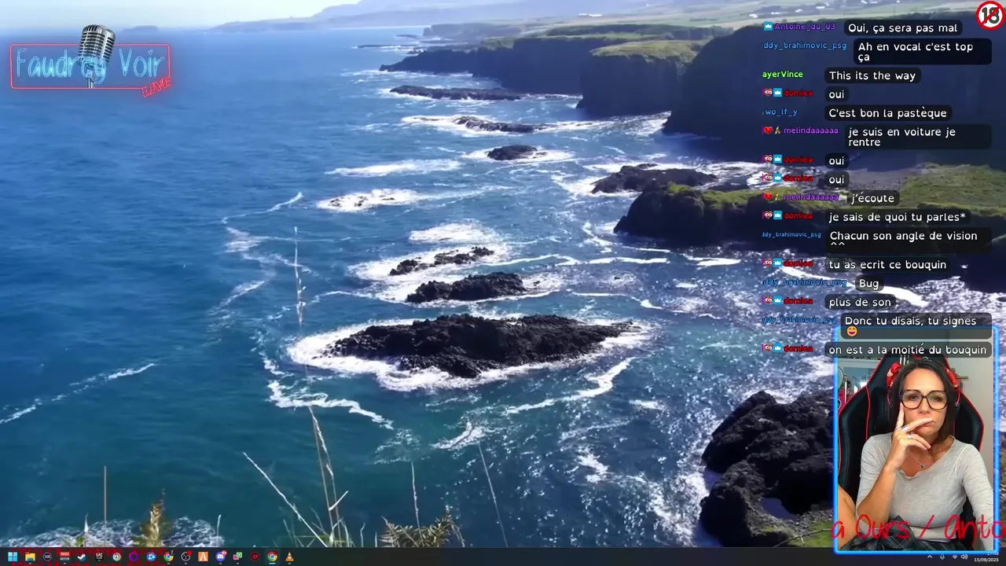The width and height of the screenshot is (1006, 566).
Task: Click the Wi-Fi network tray icon
Action: coord(955,557)
